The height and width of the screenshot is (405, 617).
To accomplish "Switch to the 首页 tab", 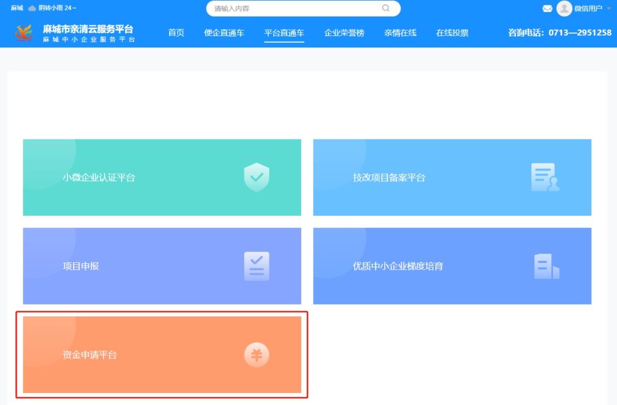I will tap(176, 33).
